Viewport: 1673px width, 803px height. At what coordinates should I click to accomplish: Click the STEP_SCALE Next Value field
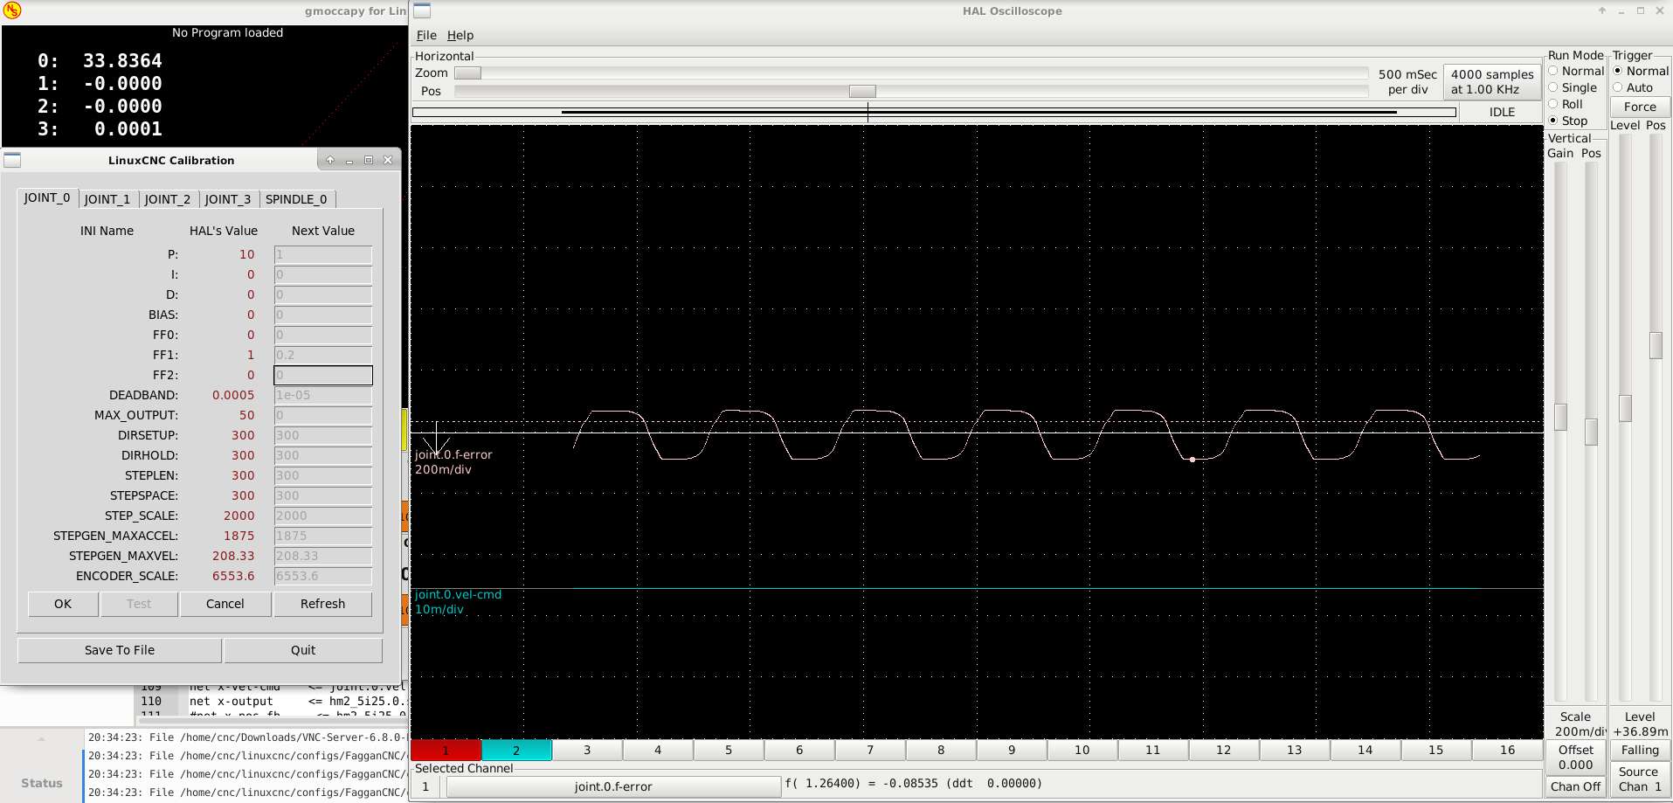click(323, 516)
